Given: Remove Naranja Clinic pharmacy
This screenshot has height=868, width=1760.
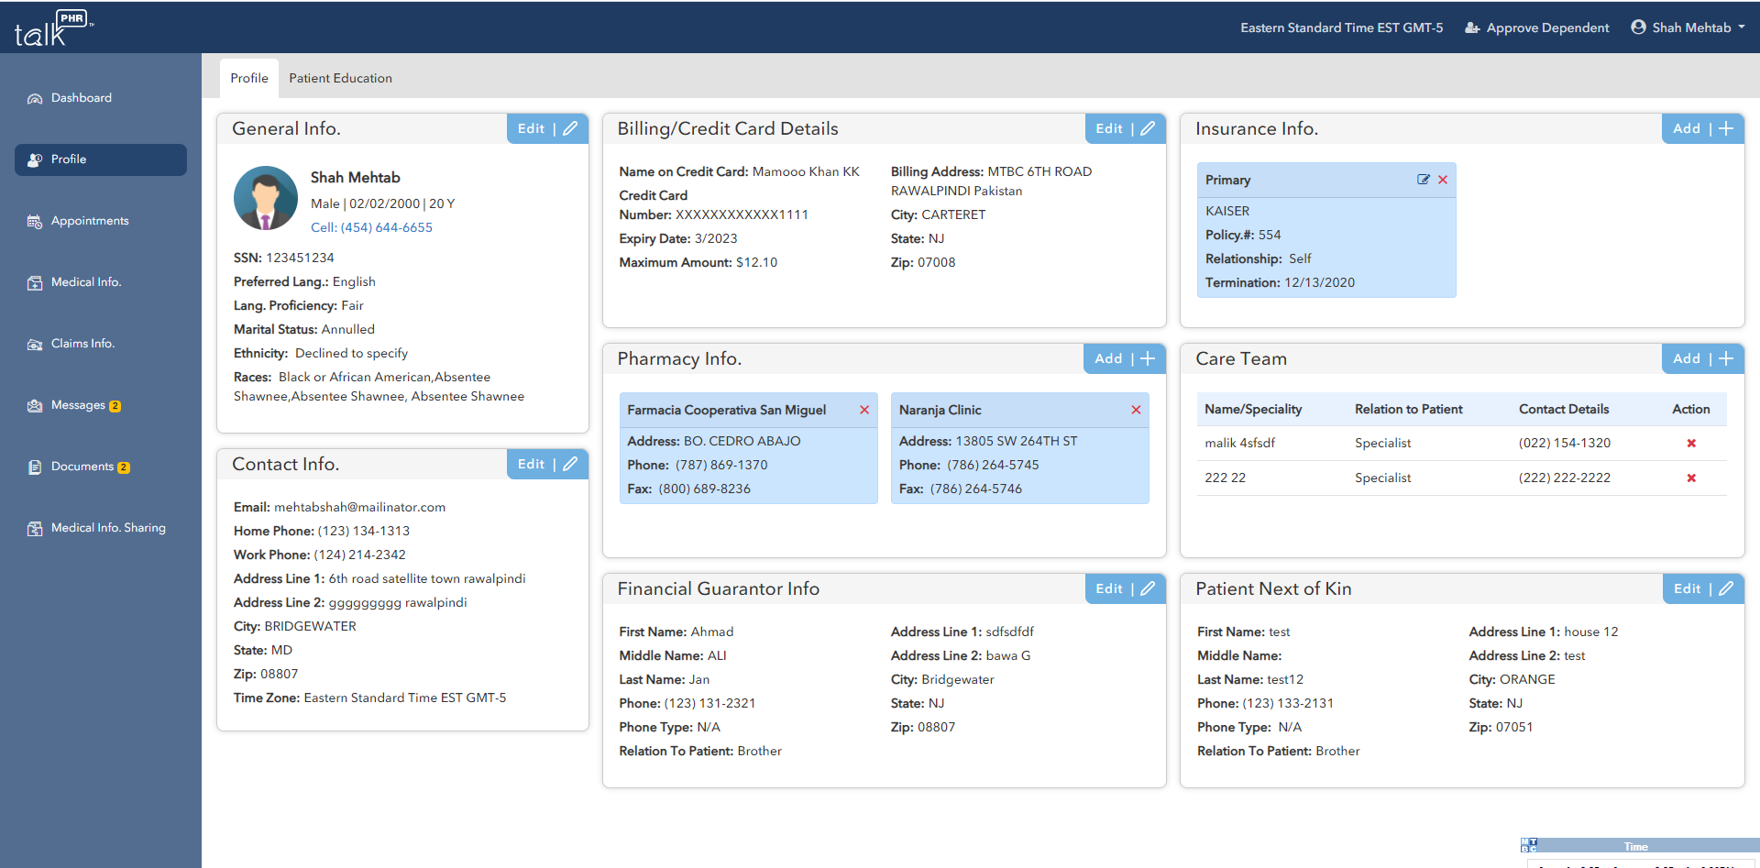Looking at the screenshot, I should pyautogui.click(x=1136, y=410).
